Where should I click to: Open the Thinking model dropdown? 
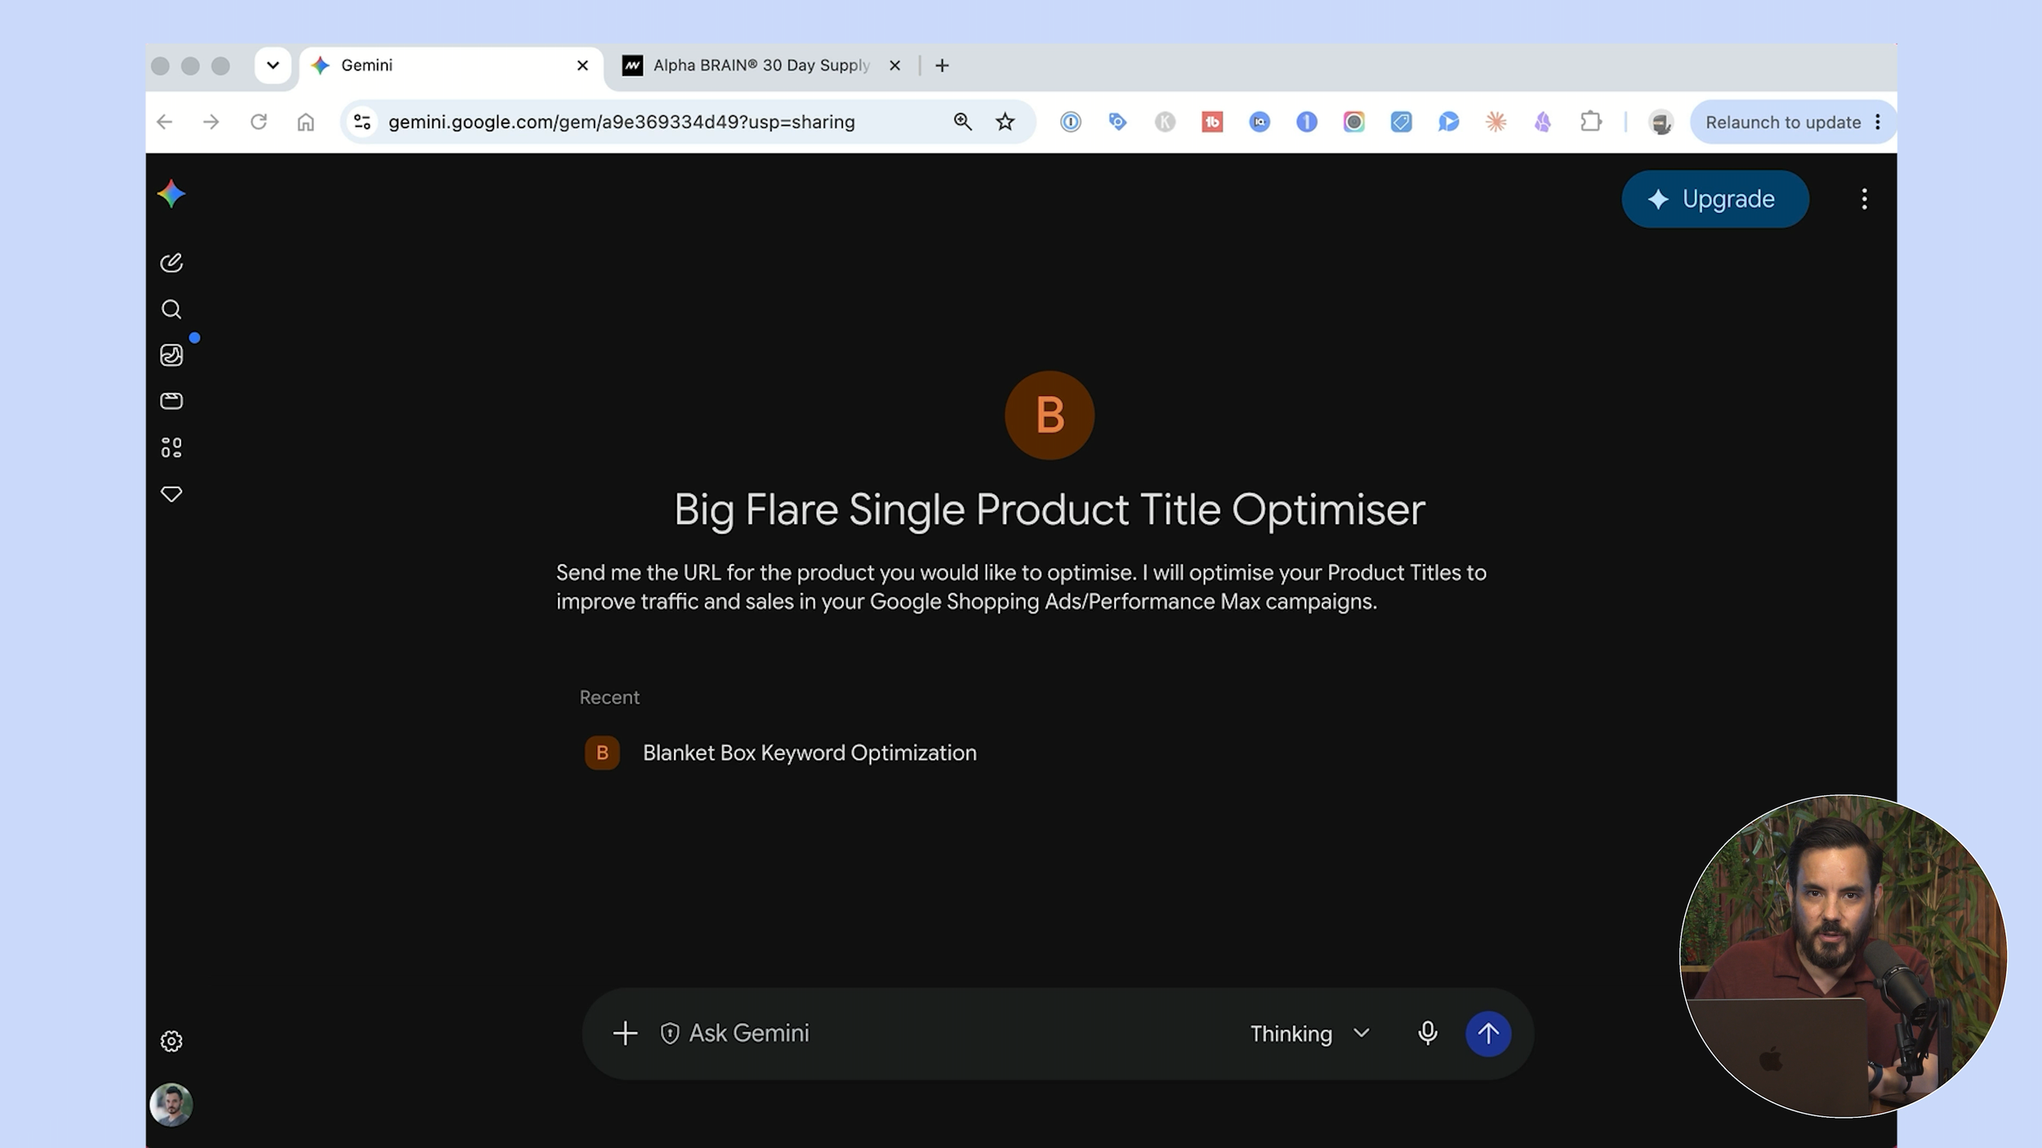pyautogui.click(x=1310, y=1034)
